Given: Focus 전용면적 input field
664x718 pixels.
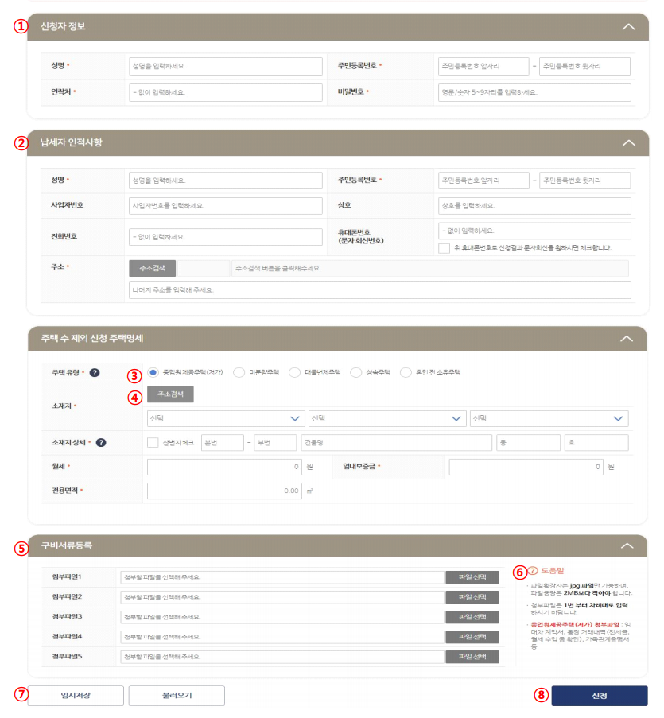Looking at the screenshot, I should [224, 491].
